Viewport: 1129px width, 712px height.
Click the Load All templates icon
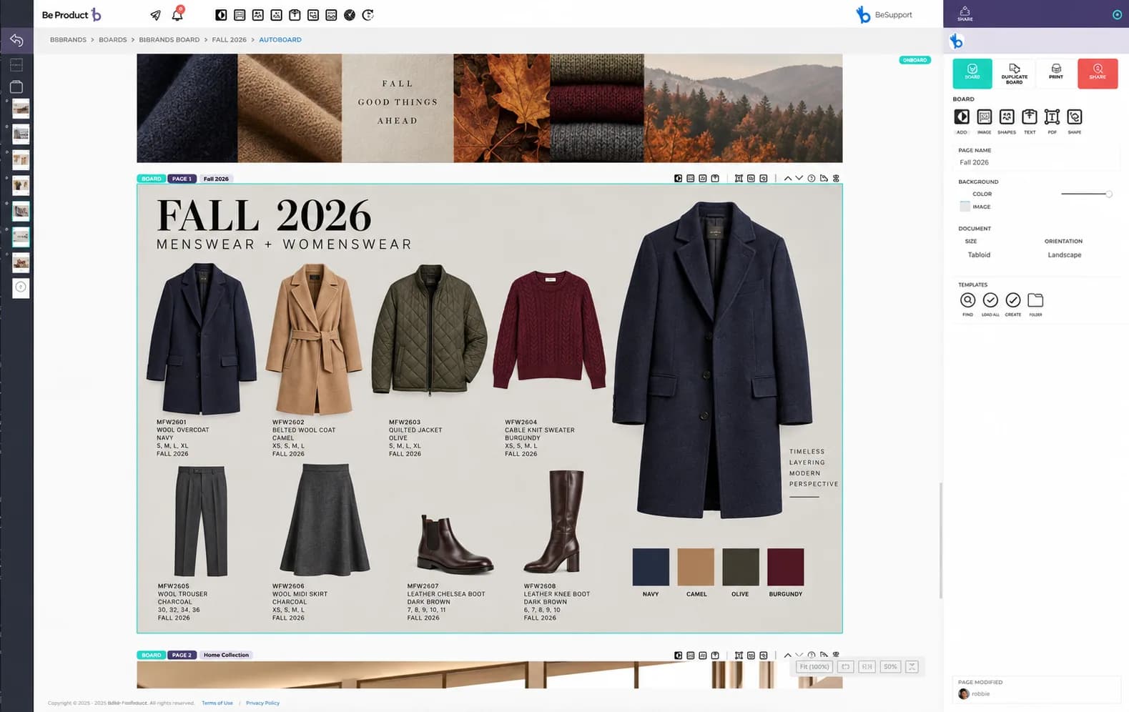coord(990,300)
